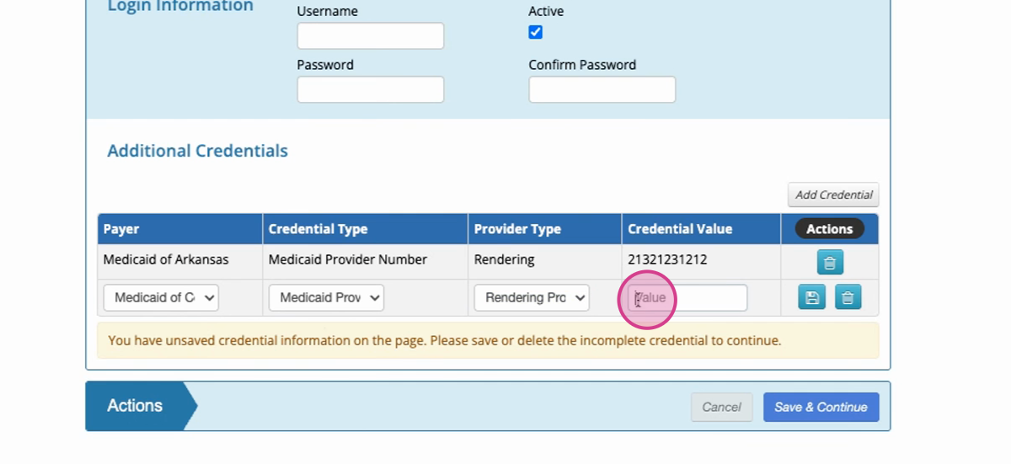This screenshot has height=464, width=1011.
Task: Select the Actions column header
Action: pos(830,229)
